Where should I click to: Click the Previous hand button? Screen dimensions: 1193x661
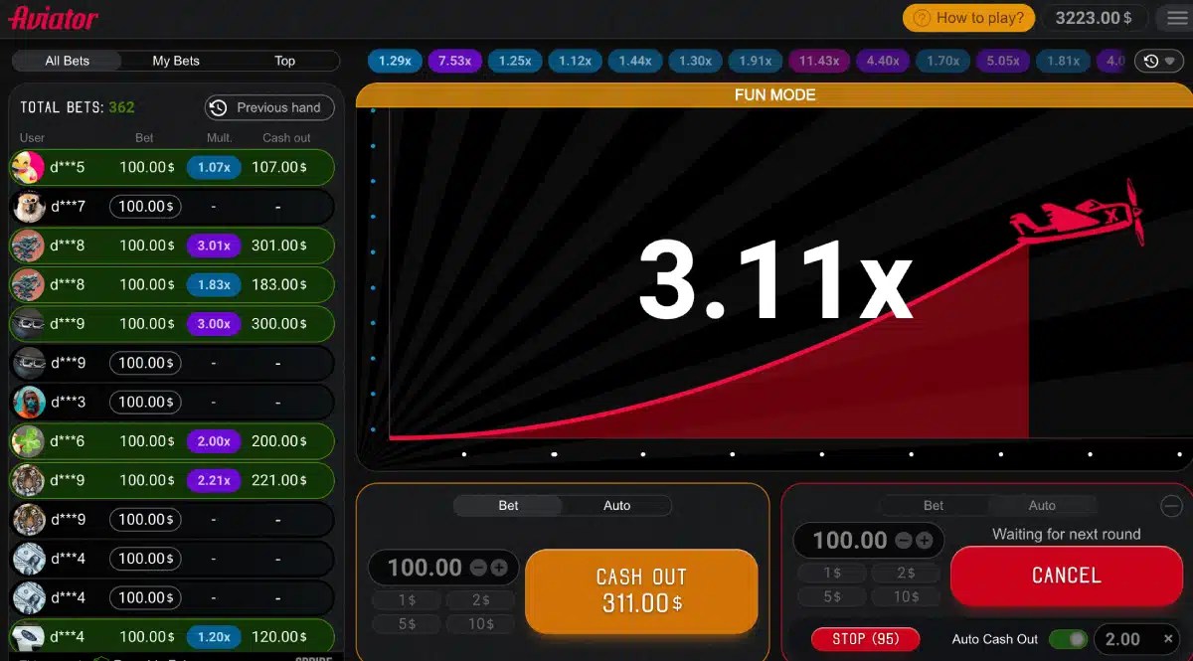[268, 107]
